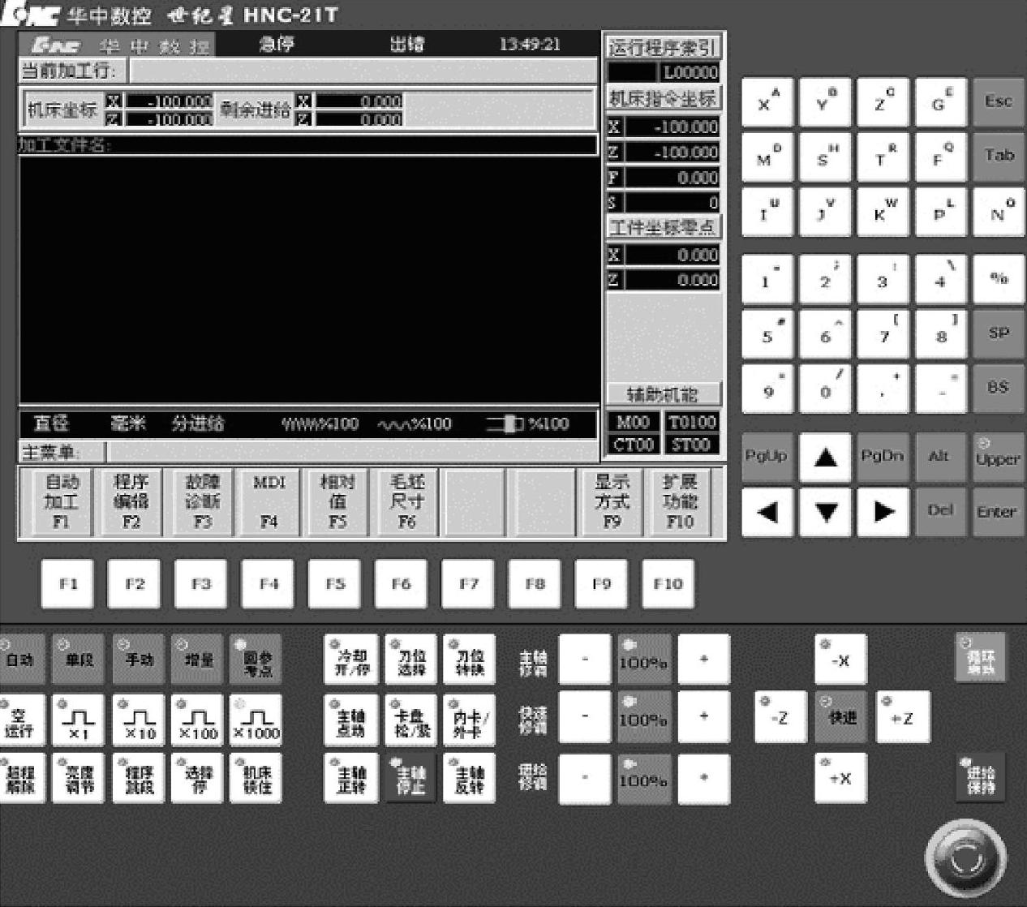
Task: Decrease 进给修调 feed override with minus
Action: (x=585, y=779)
